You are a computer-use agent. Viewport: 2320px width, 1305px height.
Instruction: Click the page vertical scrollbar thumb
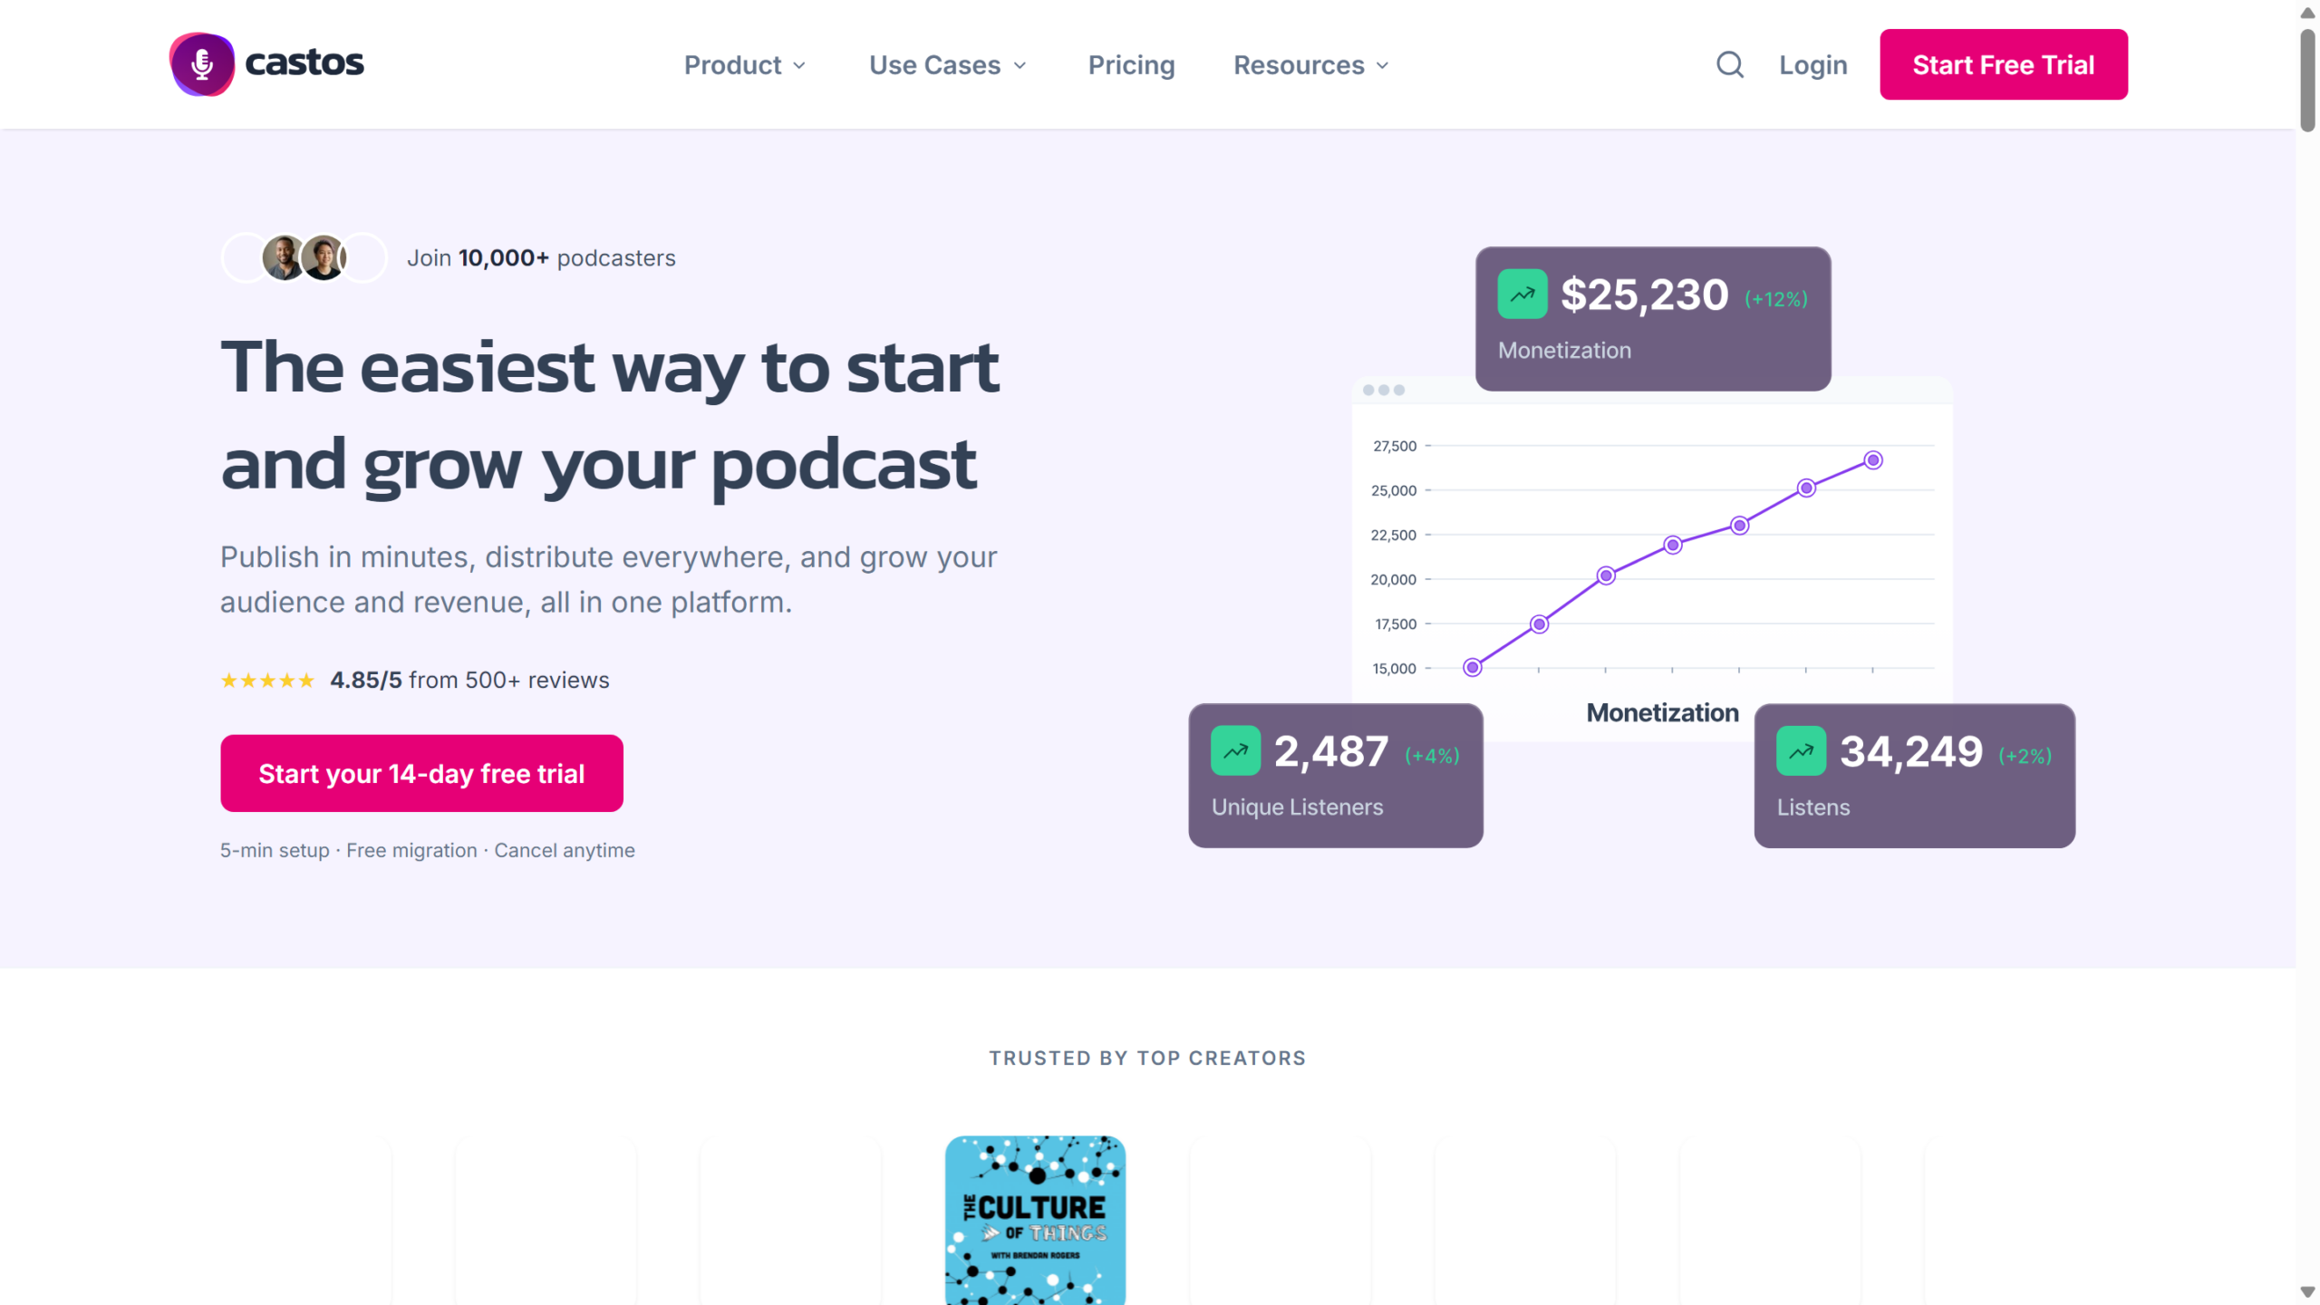tap(2307, 80)
